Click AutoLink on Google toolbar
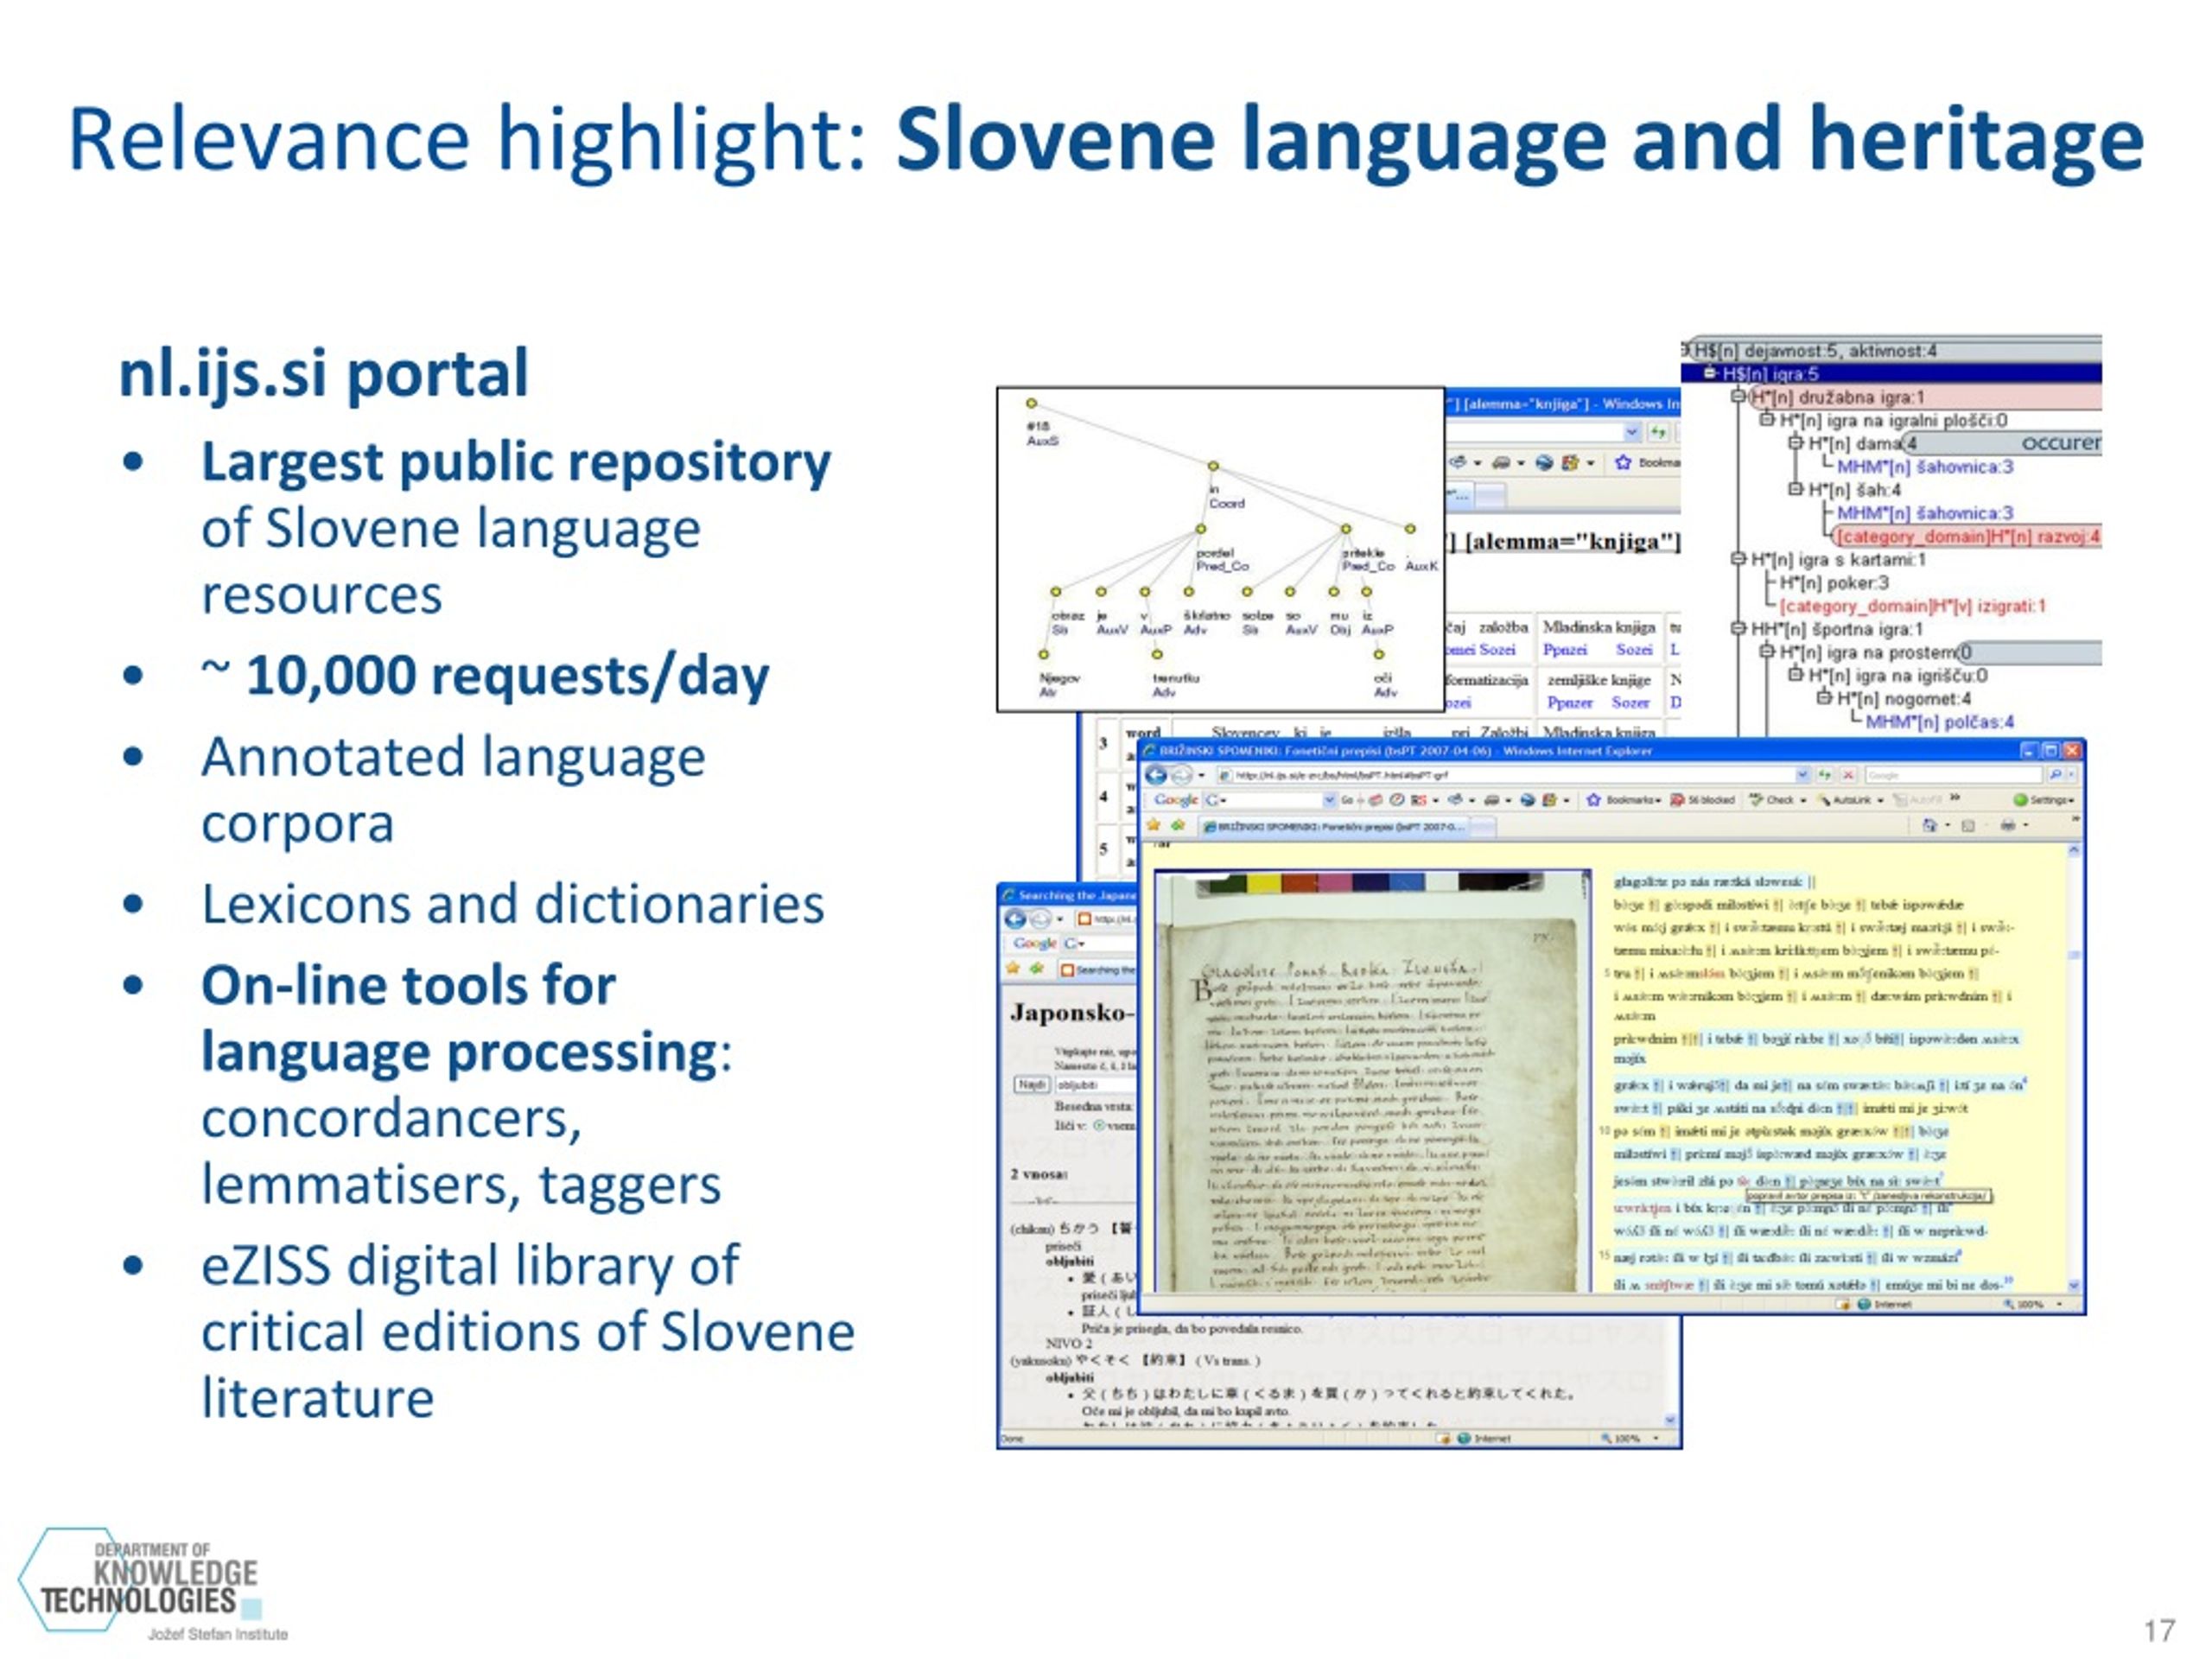Image resolution: width=2212 pixels, height=1659 pixels. point(1842,800)
